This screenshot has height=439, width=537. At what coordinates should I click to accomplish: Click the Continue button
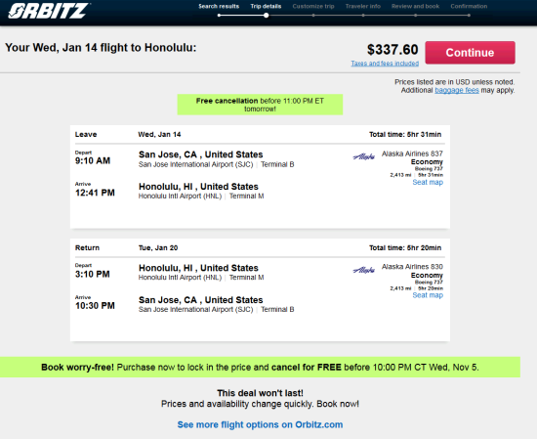pos(470,53)
